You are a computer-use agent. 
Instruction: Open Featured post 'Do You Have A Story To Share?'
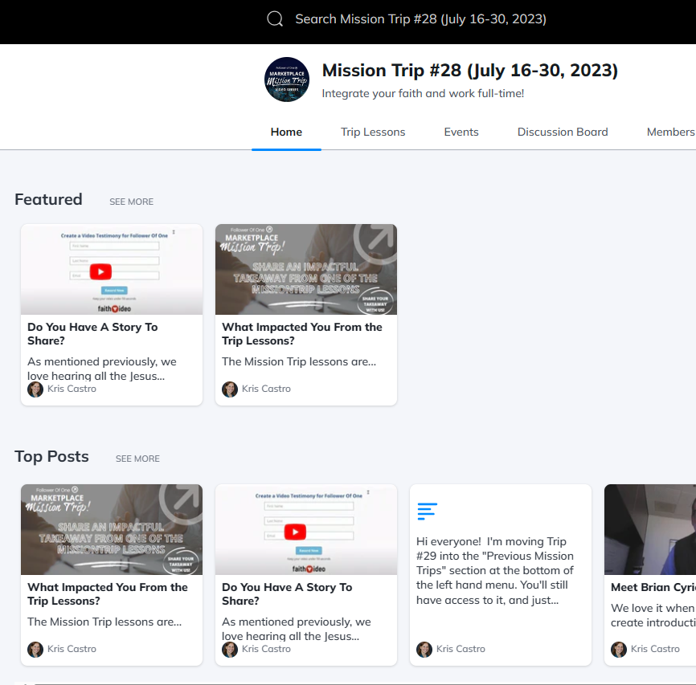click(92, 333)
